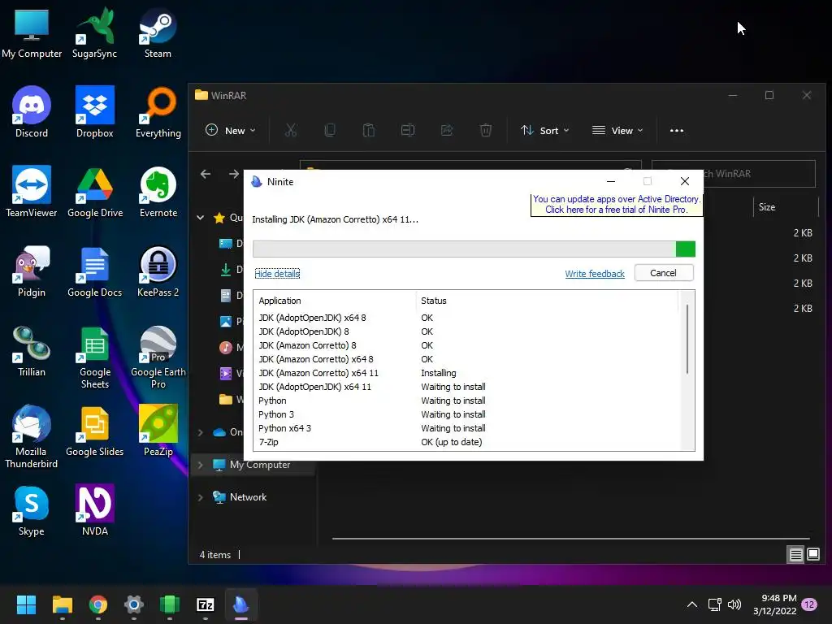Open the See more ellipsis menu
Image resolution: width=832 pixels, height=624 pixels.
click(677, 131)
